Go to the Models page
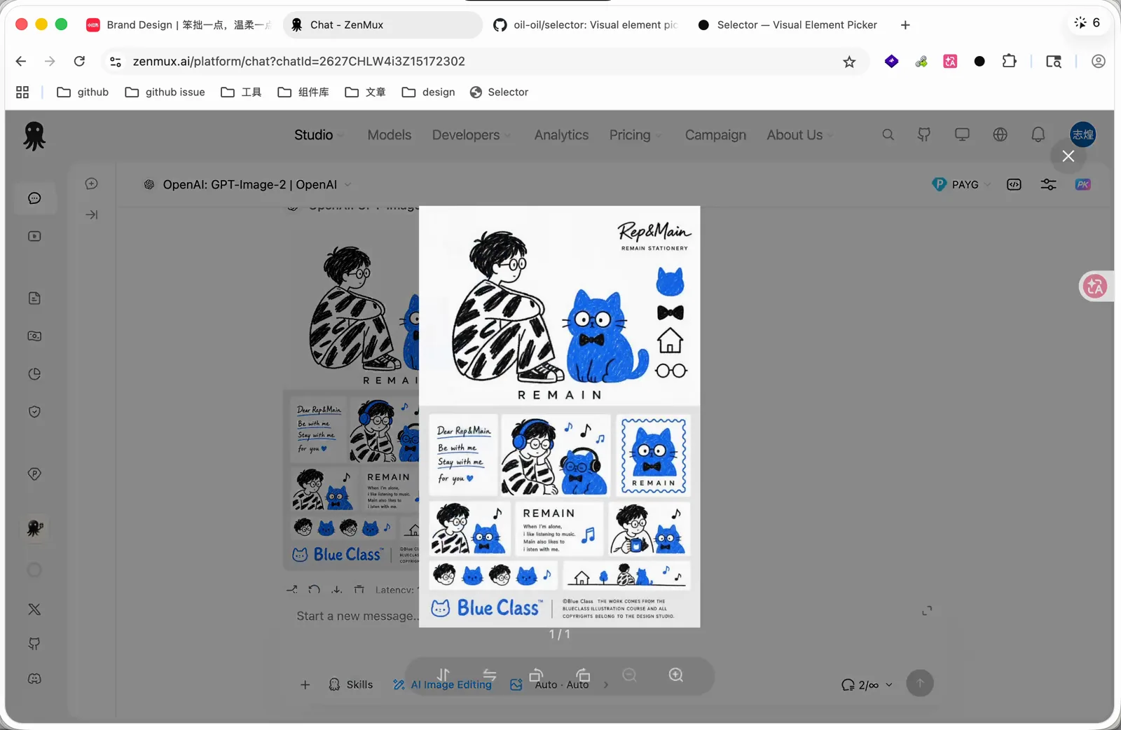This screenshot has height=730, width=1121. (x=390, y=135)
